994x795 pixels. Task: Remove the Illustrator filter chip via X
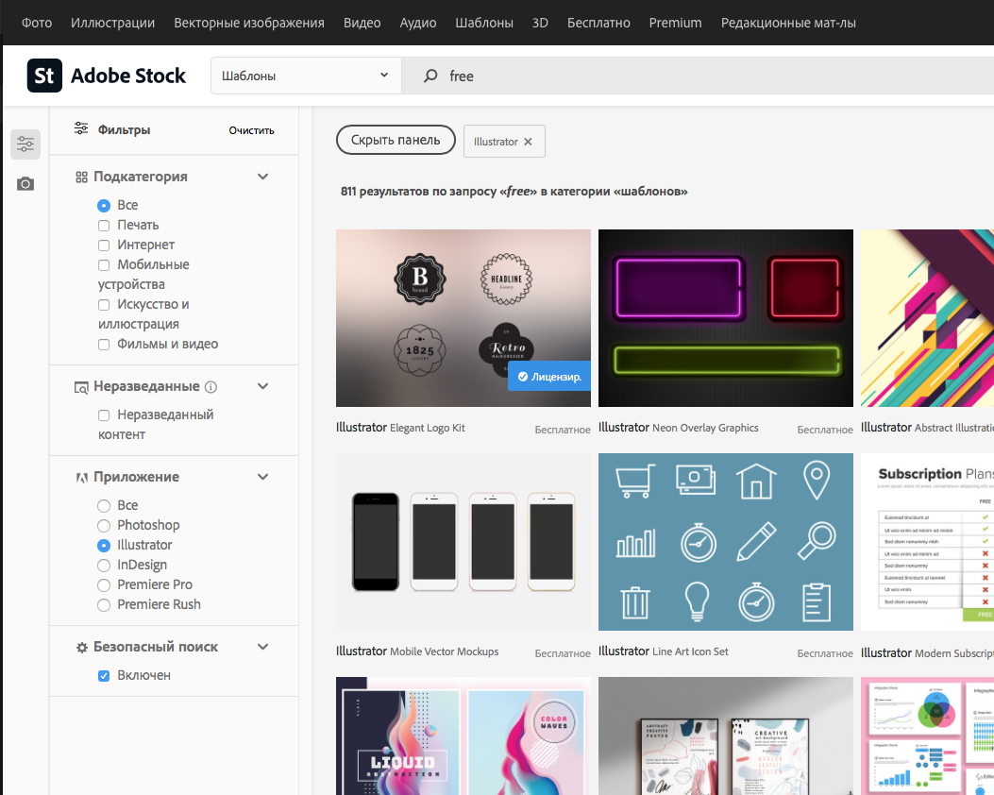[x=528, y=142]
